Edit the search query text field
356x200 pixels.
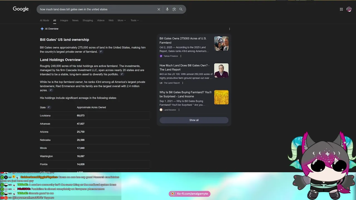pos(97,9)
